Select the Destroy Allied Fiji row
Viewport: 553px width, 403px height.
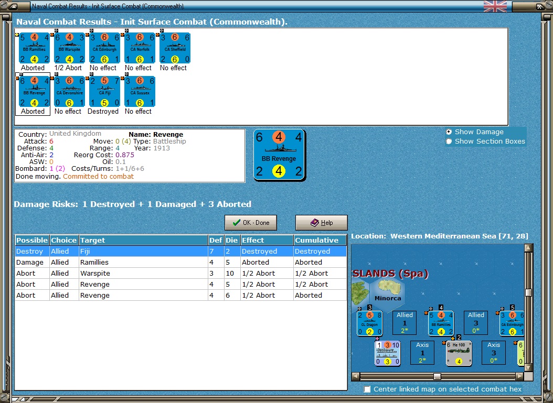point(180,251)
